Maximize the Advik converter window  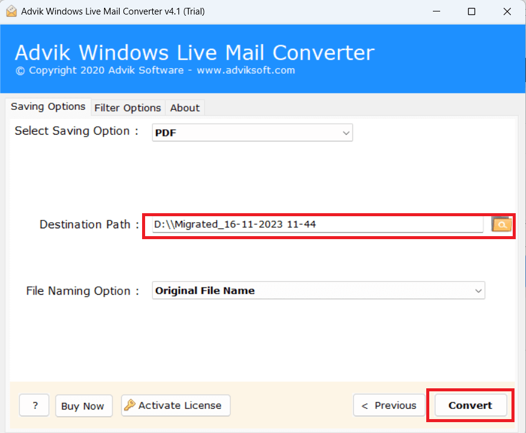(472, 11)
